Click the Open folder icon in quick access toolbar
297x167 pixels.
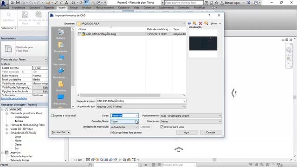coord(13,3)
